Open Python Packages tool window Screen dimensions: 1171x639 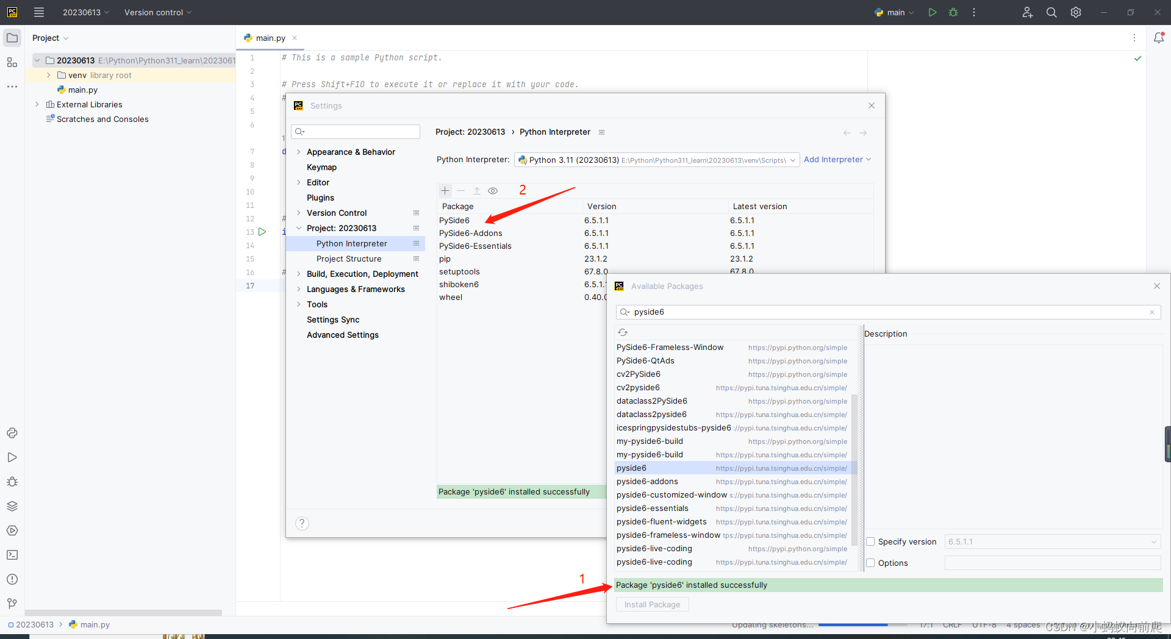coord(12,506)
